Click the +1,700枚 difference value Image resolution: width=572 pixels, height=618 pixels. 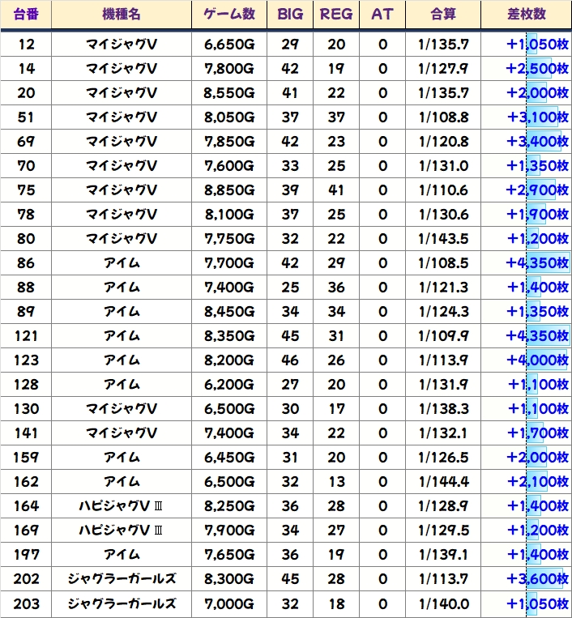tap(538, 433)
